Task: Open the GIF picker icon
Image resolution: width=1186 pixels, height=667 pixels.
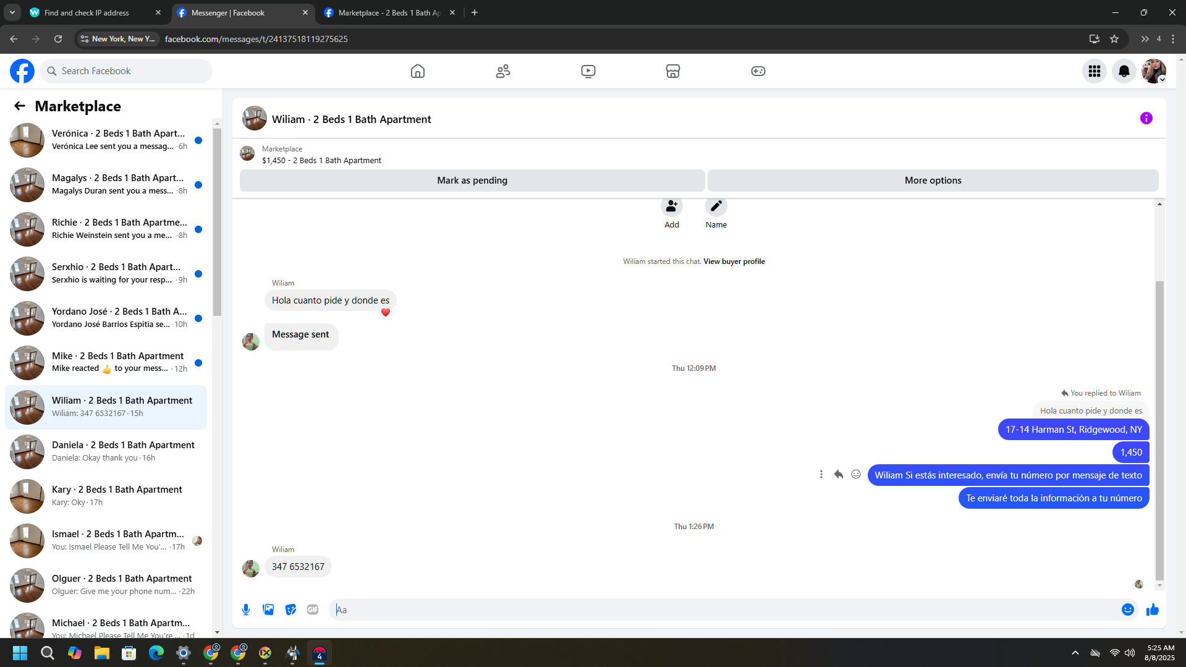Action: (313, 610)
